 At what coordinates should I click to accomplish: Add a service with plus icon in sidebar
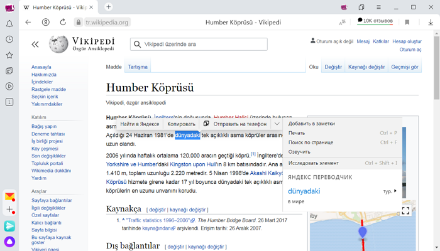[x=9, y=209]
